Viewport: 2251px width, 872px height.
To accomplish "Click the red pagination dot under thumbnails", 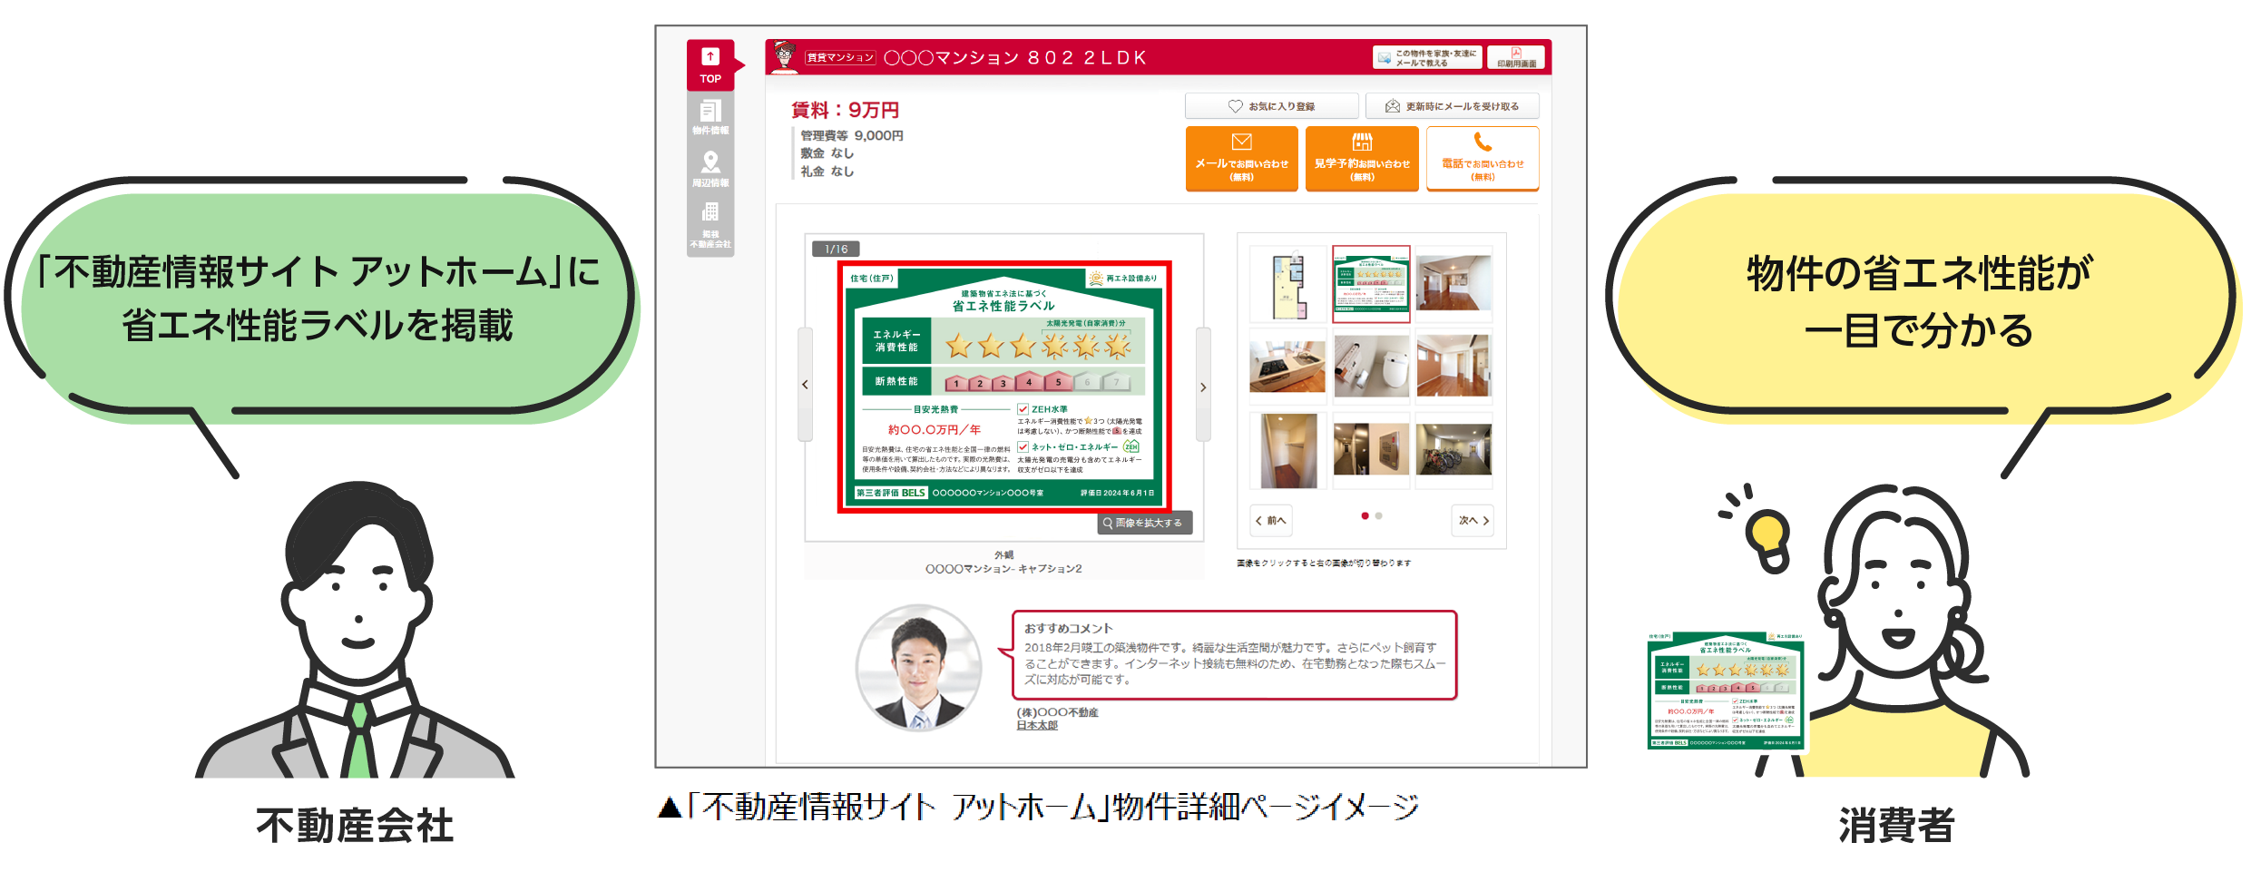I will [x=1365, y=515].
